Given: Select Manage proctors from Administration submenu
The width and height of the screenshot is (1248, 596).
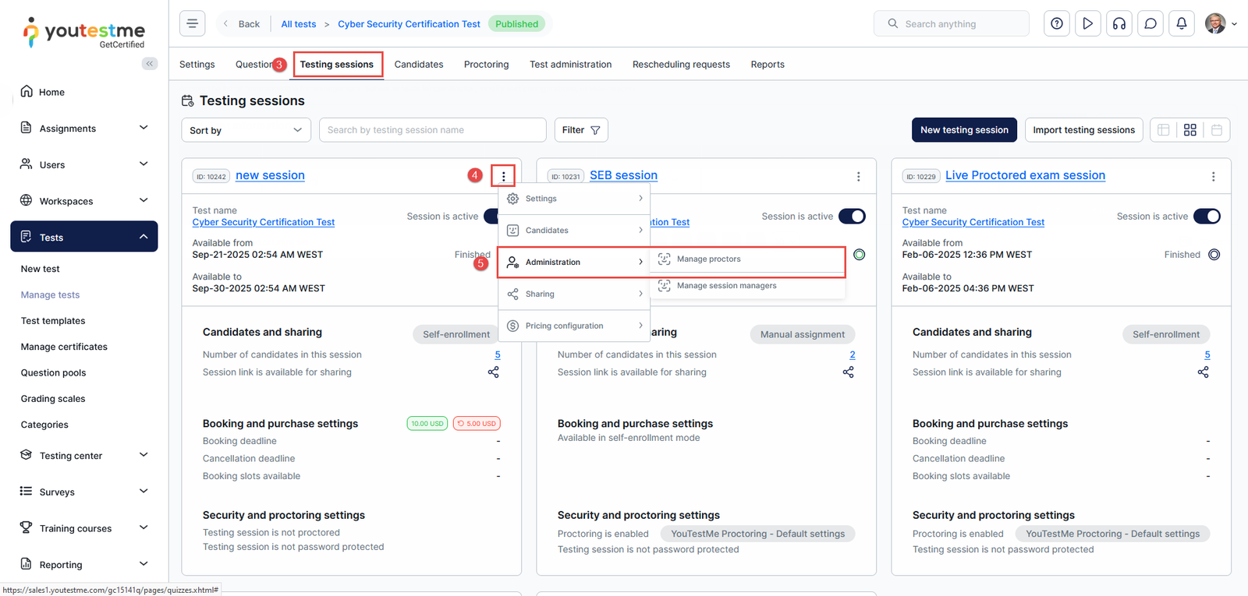Looking at the screenshot, I should pos(708,259).
